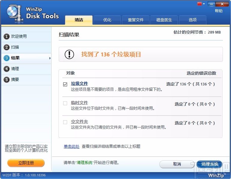
Task: Click the 对象 column header
Action: [70, 73]
